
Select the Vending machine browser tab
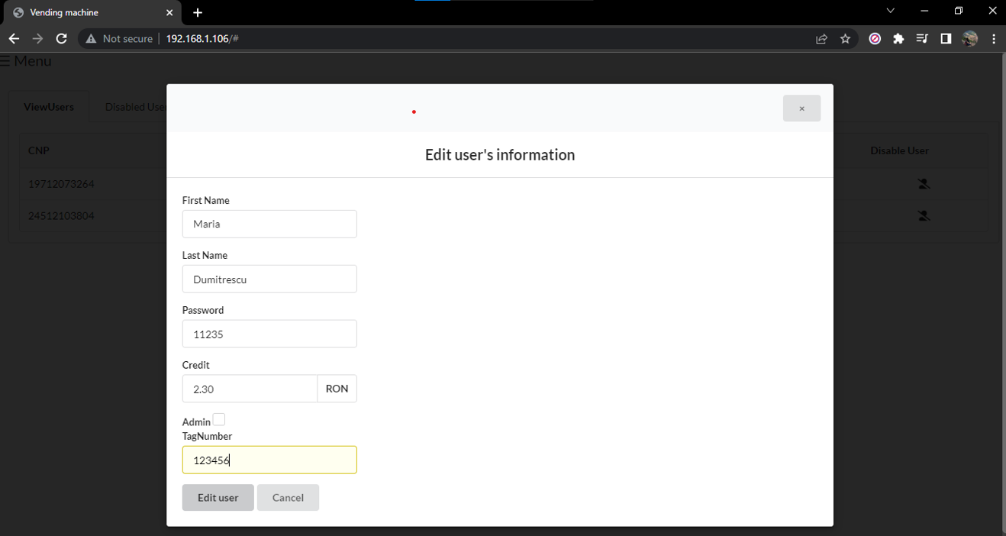pyautogui.click(x=92, y=13)
